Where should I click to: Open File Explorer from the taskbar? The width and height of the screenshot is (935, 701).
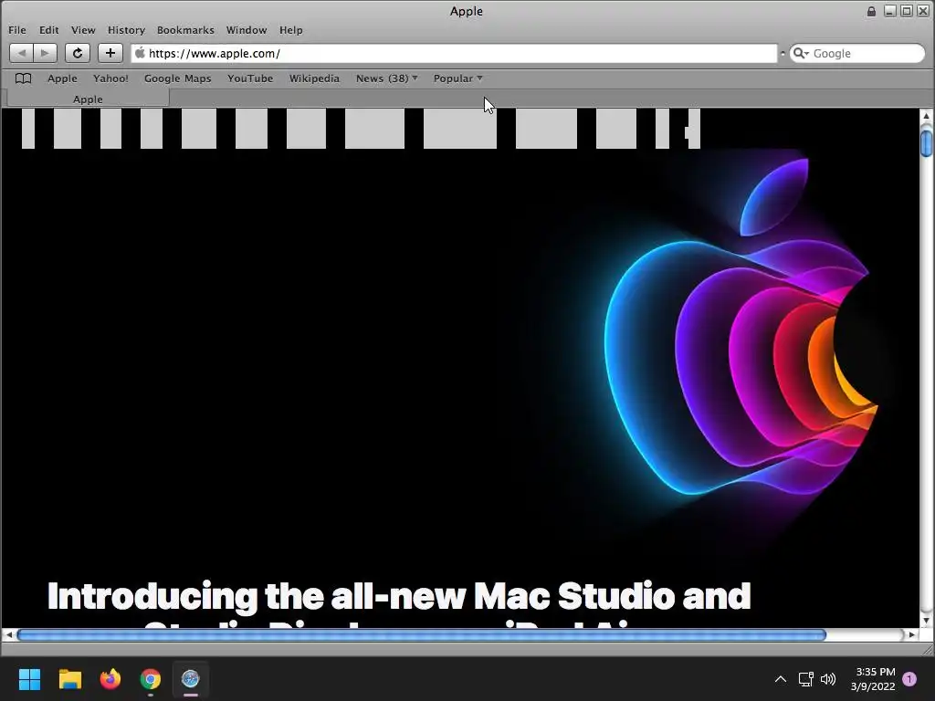click(x=69, y=679)
